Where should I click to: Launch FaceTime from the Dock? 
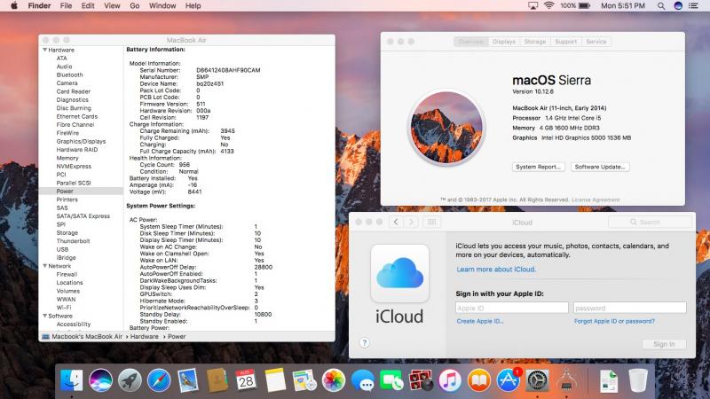coord(391,380)
